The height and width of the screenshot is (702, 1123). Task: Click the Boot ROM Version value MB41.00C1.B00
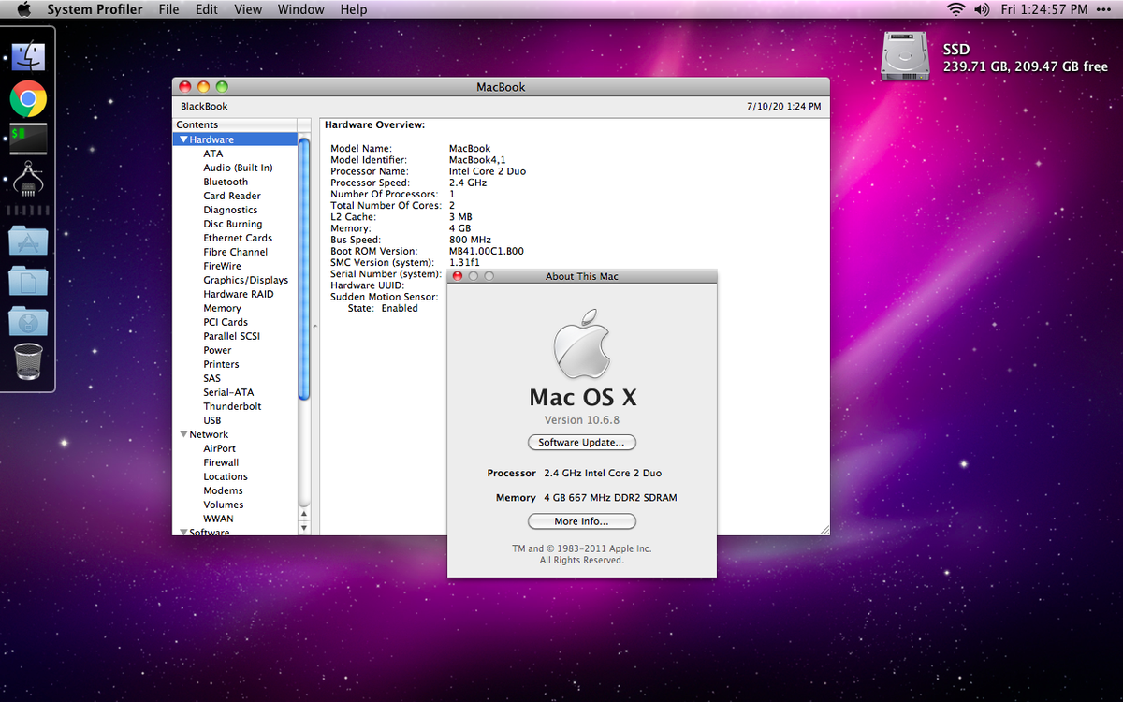click(487, 251)
